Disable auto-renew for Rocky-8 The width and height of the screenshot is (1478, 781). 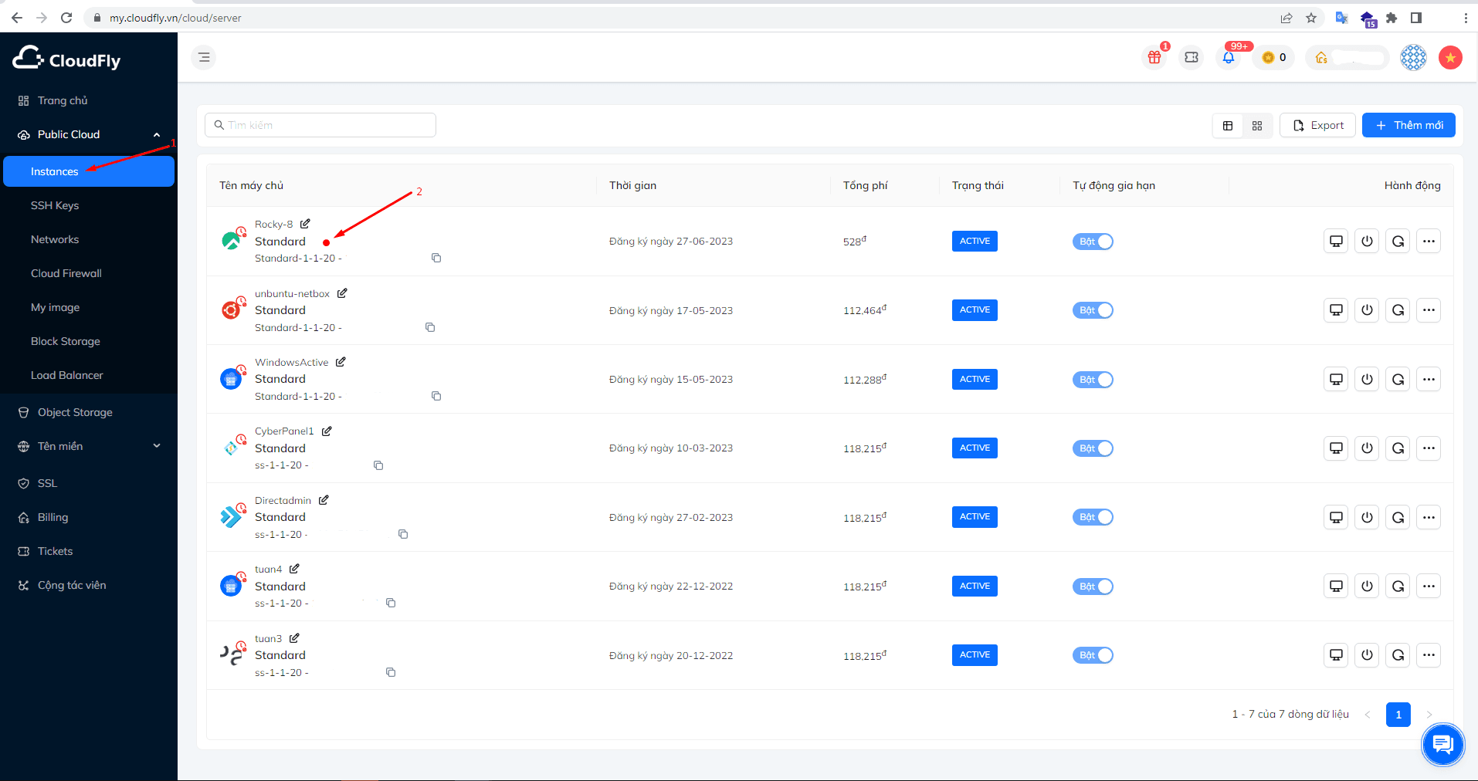point(1093,242)
